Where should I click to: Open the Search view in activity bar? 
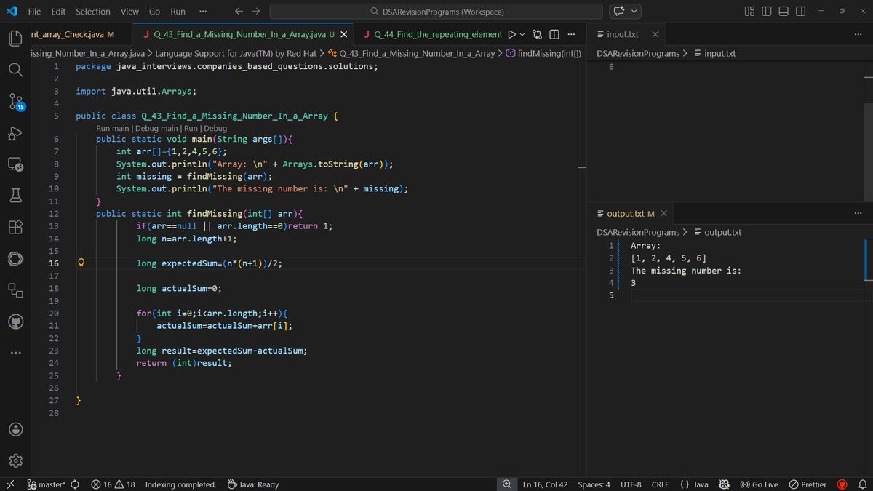[16, 69]
